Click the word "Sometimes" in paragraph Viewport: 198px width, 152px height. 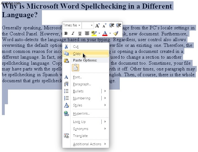(x=160, y=63)
